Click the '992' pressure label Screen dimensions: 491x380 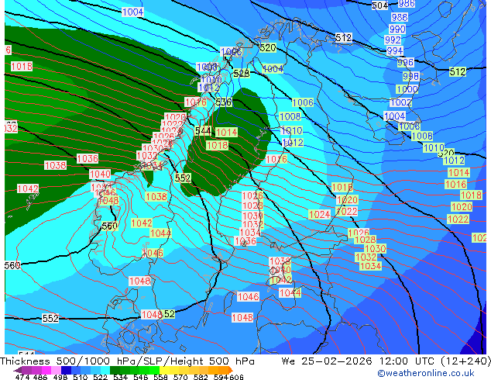point(393,40)
